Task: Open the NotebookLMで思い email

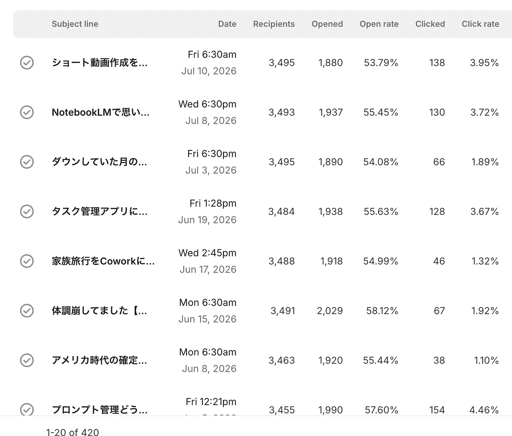Action: coord(101,112)
